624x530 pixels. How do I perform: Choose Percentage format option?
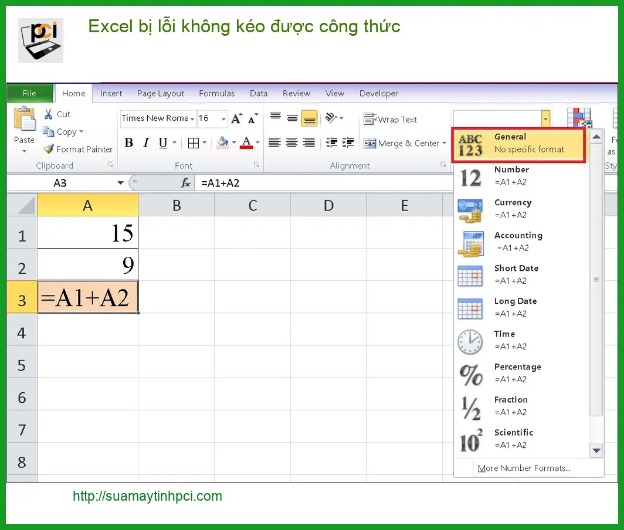tap(521, 373)
